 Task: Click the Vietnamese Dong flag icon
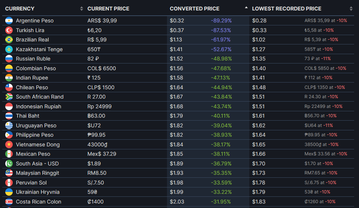(x=9, y=145)
